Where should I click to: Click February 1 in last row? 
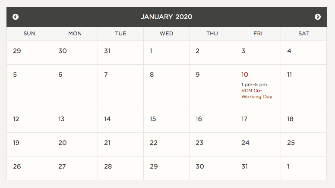tap(288, 166)
